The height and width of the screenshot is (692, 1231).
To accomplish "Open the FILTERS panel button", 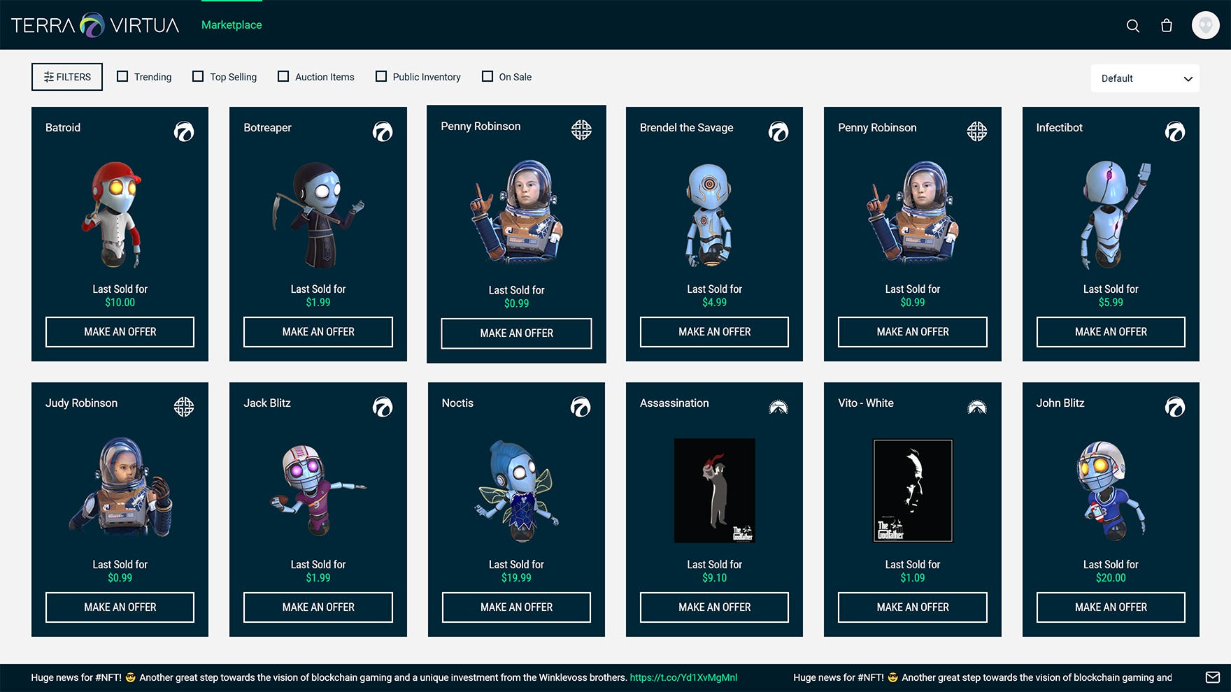I will pos(67,77).
